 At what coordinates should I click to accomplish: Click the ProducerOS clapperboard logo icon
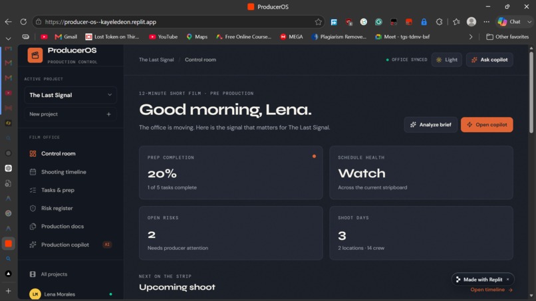tap(35, 55)
